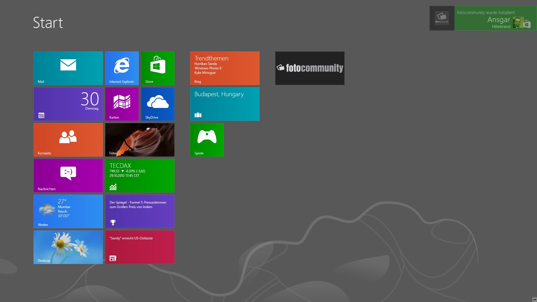Open the Mail app tile
Screen dimensions: 537x302
pyautogui.click(x=68, y=68)
